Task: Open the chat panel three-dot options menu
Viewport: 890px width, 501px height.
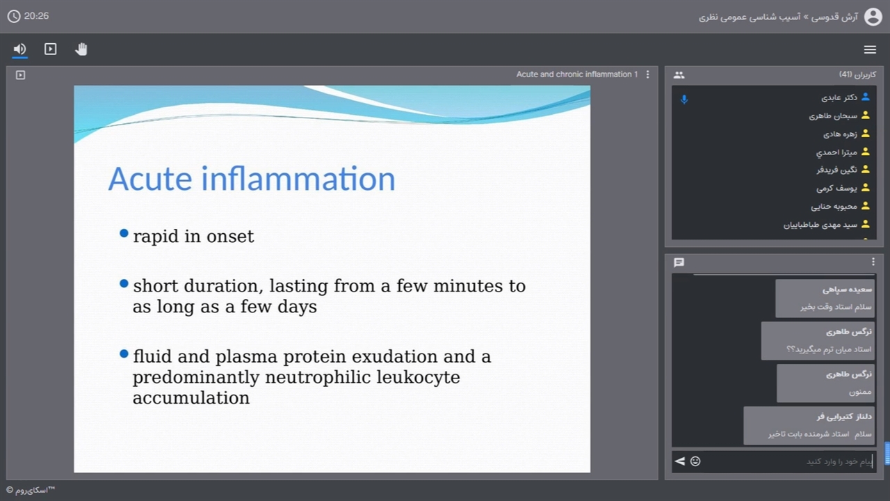Action: point(873,262)
